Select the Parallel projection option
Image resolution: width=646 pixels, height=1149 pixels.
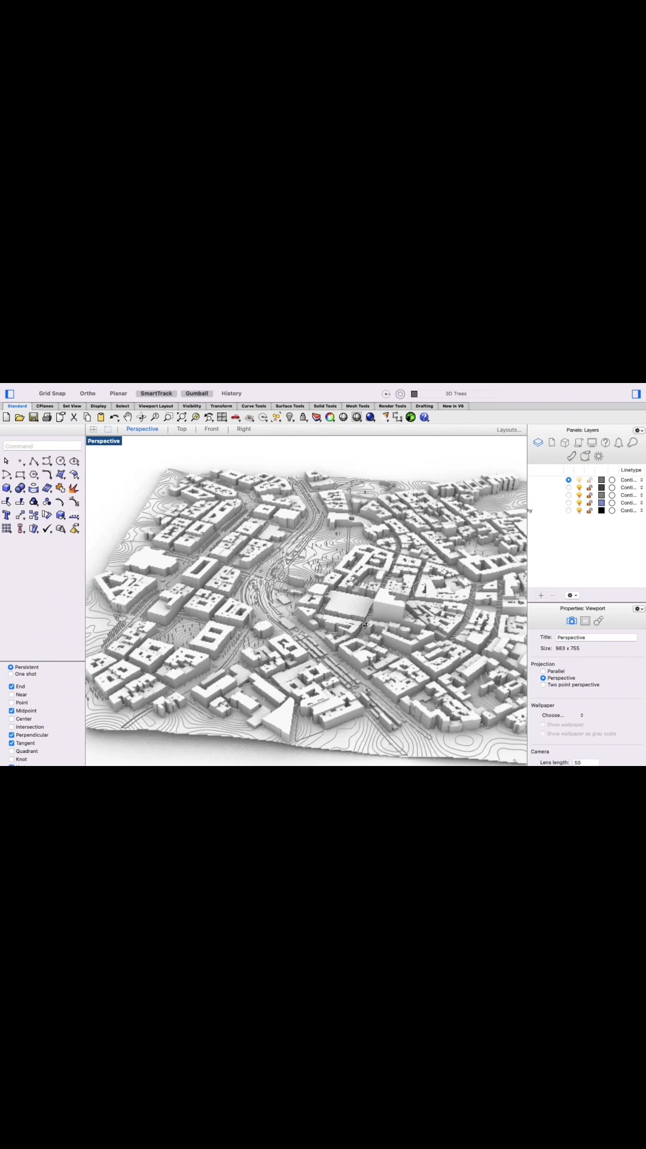click(x=543, y=671)
